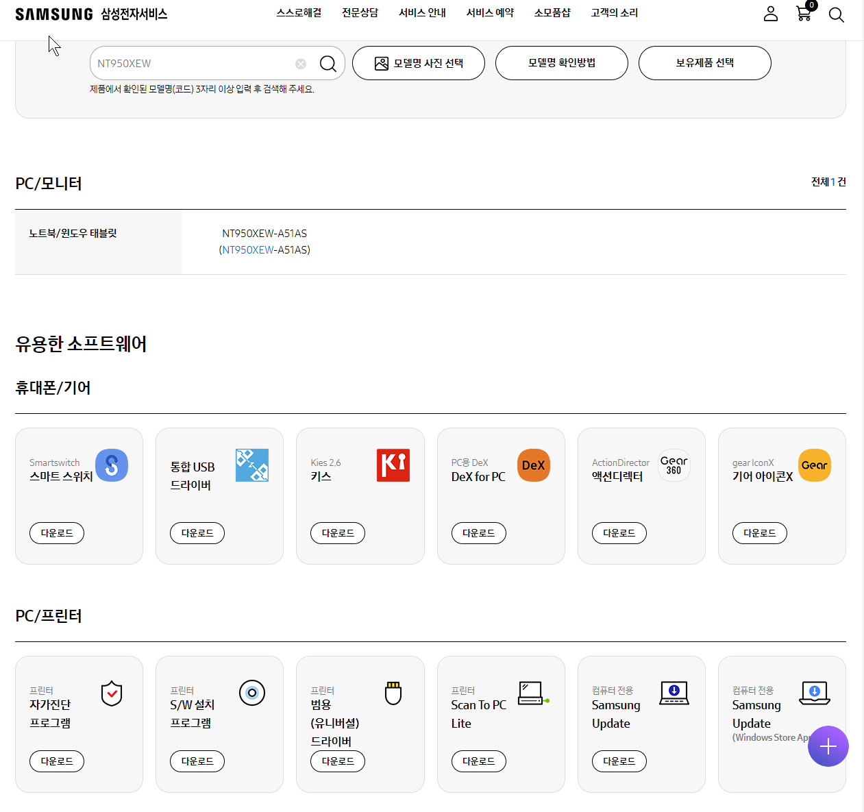Download S/W 설치 프로그램
The image size is (864, 812).
click(197, 761)
